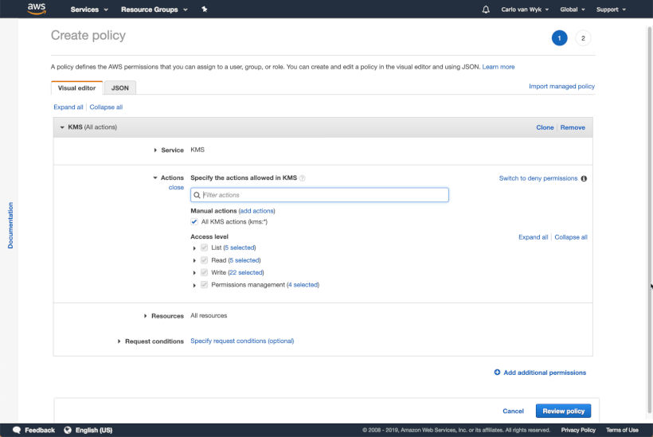This screenshot has width=653, height=437.
Task: Toggle the List access level checkbox
Action: (x=204, y=248)
